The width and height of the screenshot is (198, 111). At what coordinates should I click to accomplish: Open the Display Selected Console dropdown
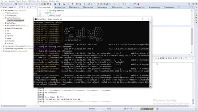click(183, 58)
